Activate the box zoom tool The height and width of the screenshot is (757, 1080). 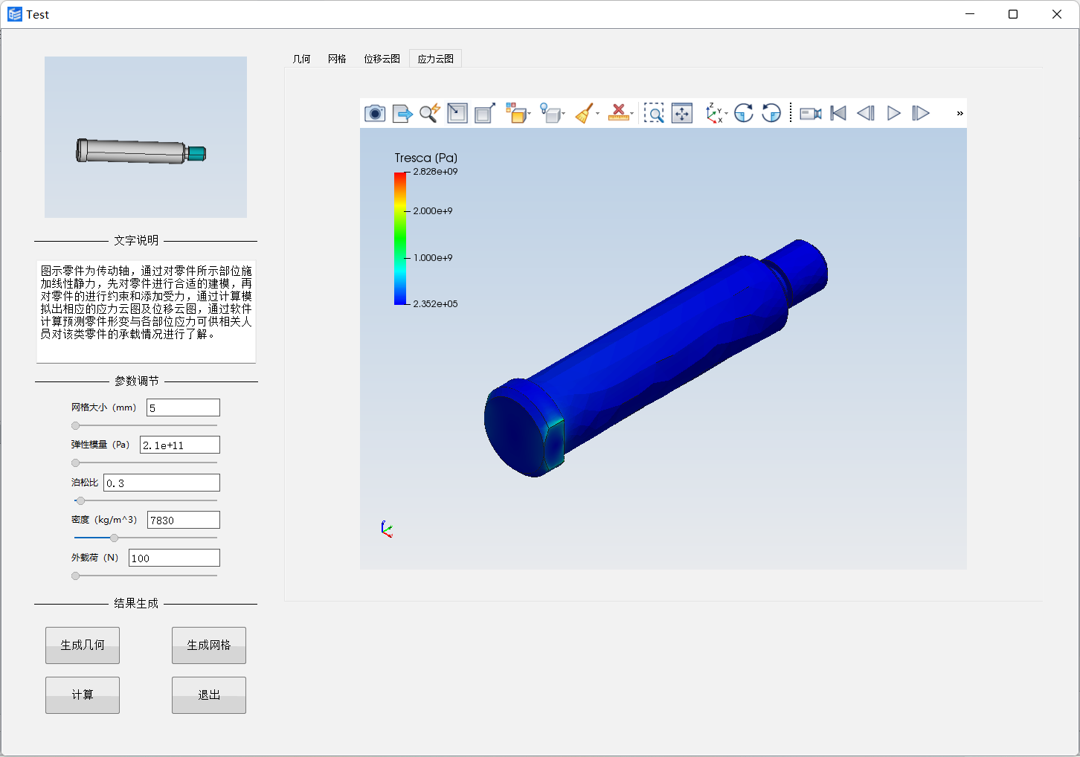click(x=654, y=113)
